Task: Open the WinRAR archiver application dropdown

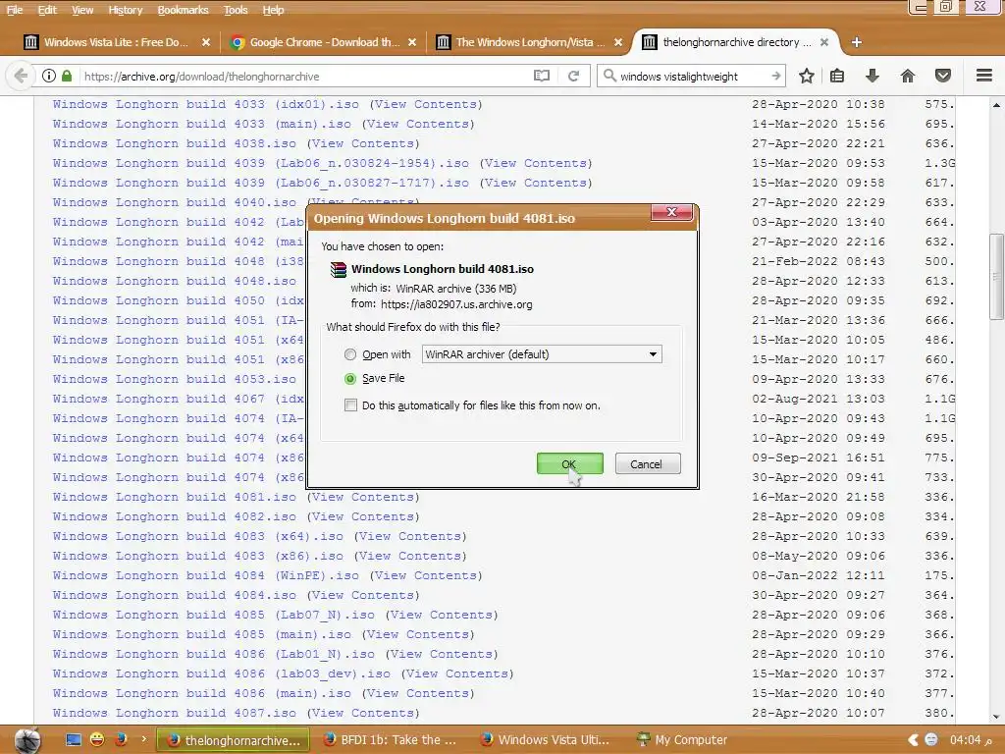Action: pyautogui.click(x=542, y=354)
